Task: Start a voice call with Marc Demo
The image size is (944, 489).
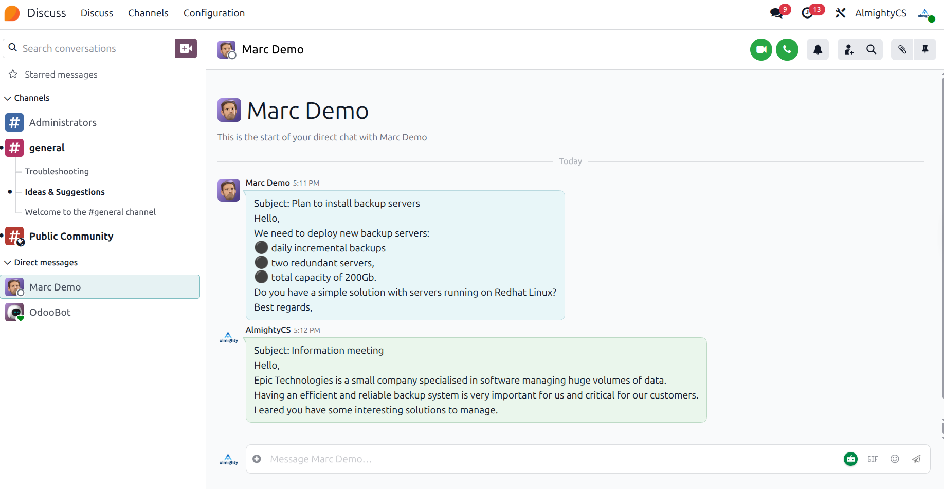Action: pos(787,50)
